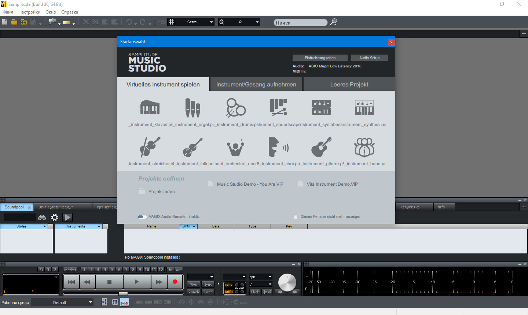Click the round tempo jog wheel knob
Viewport: 528px width, 315px height.
(287, 282)
